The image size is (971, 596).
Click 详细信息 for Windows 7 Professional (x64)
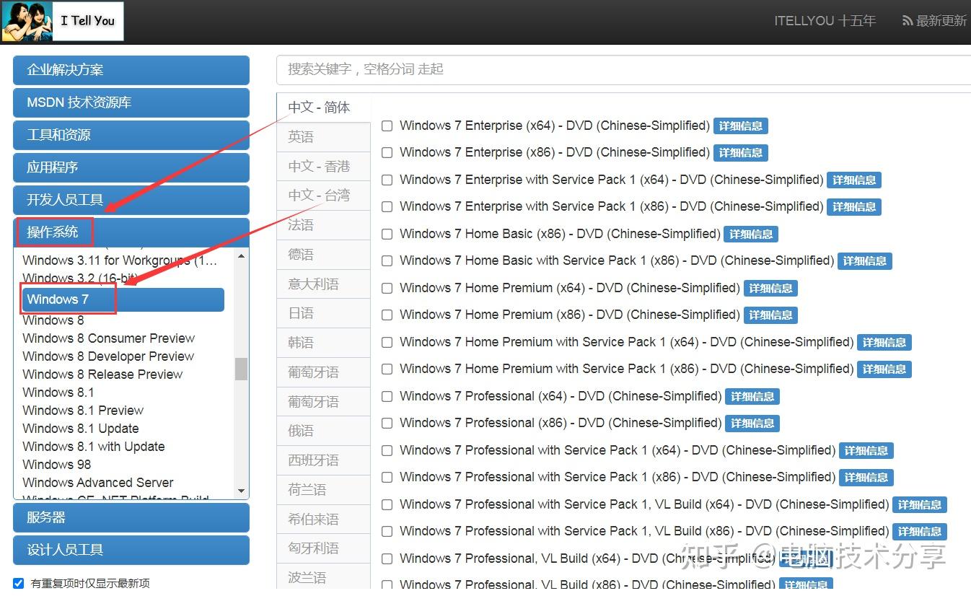click(752, 396)
